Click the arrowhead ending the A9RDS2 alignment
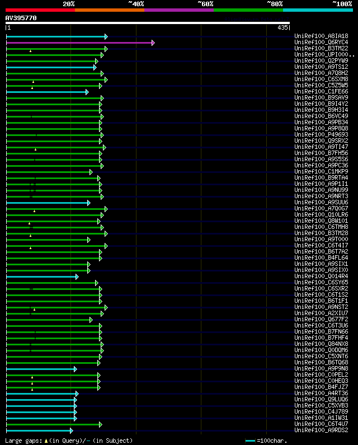This screenshot has height=445, width=358. pos(71,430)
